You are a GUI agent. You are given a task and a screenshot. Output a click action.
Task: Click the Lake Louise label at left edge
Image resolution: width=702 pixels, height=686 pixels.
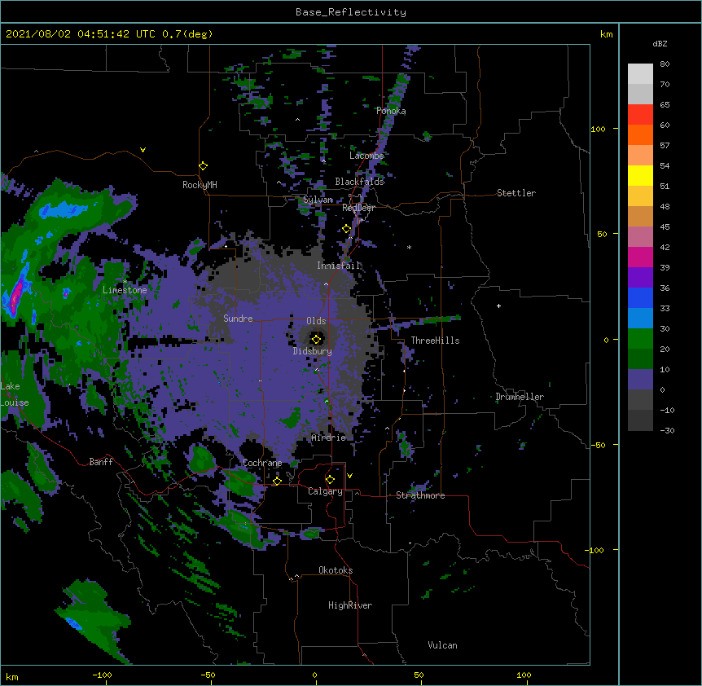coord(15,394)
